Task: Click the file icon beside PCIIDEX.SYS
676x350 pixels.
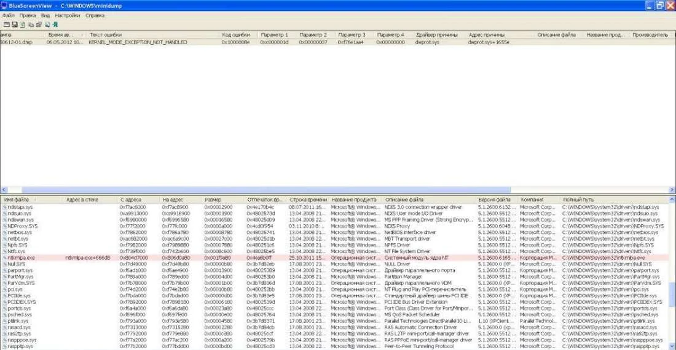Action: tap(5, 301)
